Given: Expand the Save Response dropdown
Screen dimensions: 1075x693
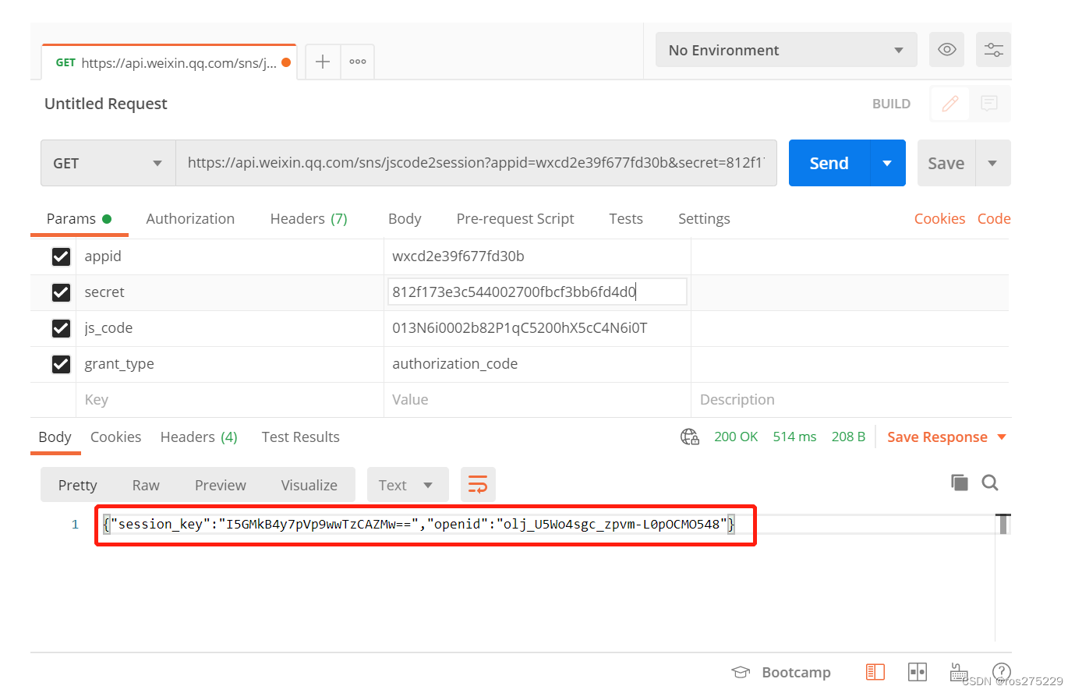Looking at the screenshot, I should pos(1000,437).
